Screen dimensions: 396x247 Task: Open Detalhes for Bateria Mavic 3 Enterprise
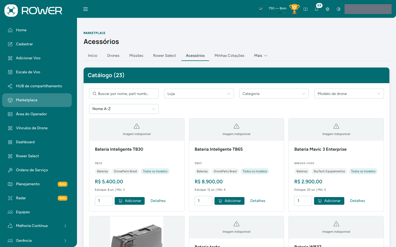click(358, 201)
